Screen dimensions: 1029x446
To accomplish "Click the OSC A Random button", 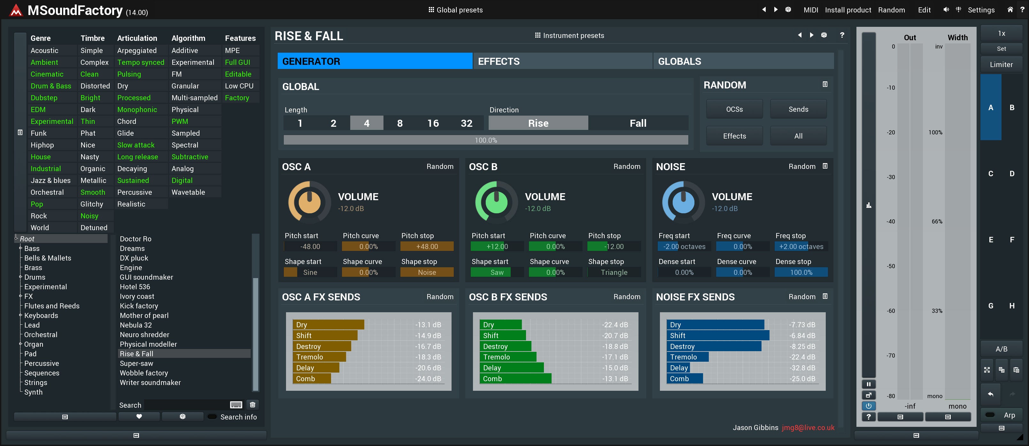I will (x=440, y=166).
